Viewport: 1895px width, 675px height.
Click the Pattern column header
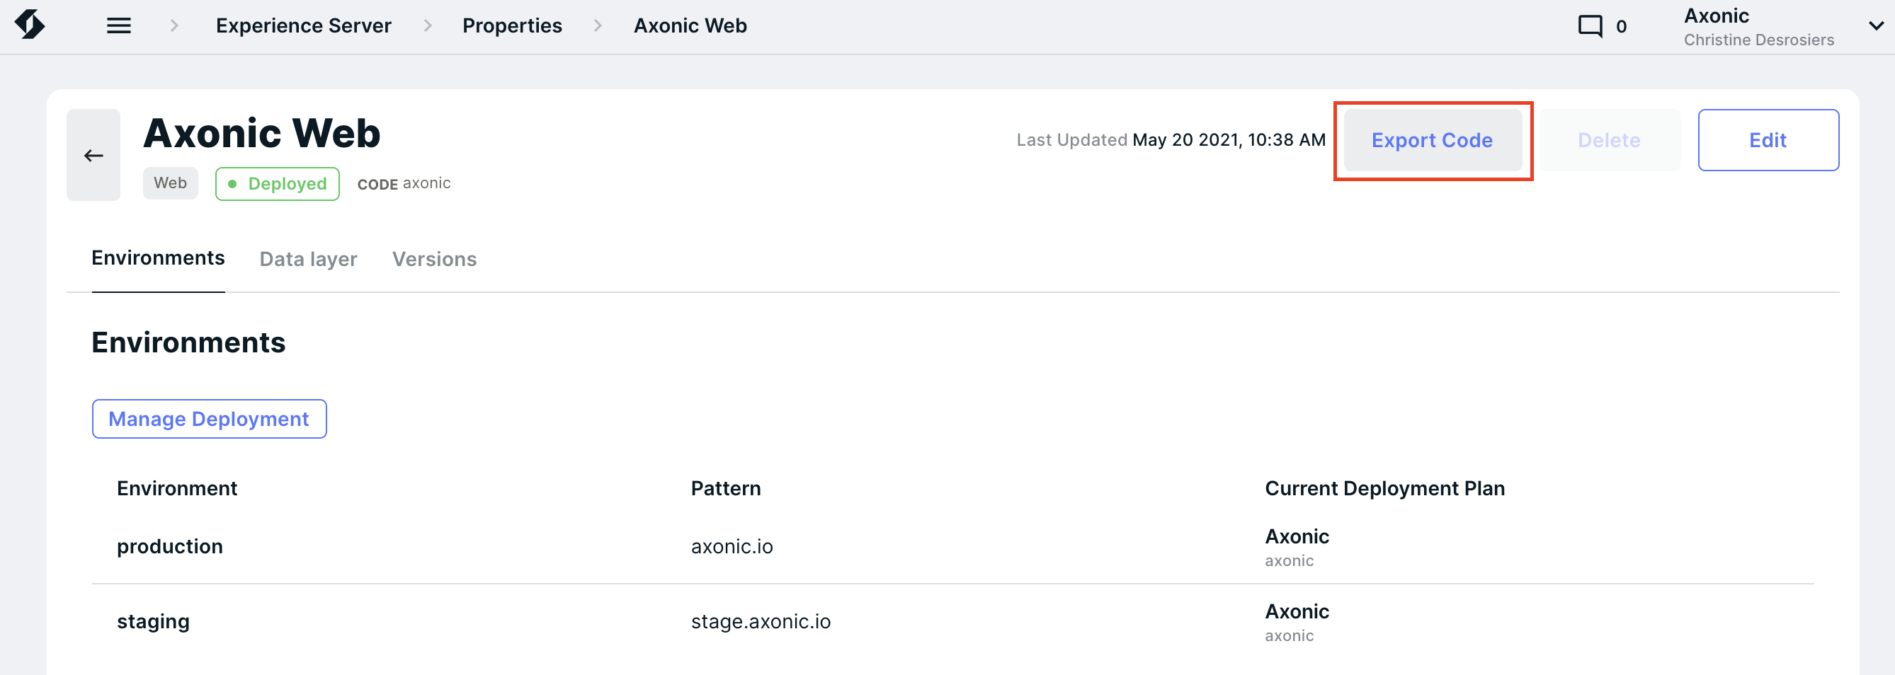point(725,489)
